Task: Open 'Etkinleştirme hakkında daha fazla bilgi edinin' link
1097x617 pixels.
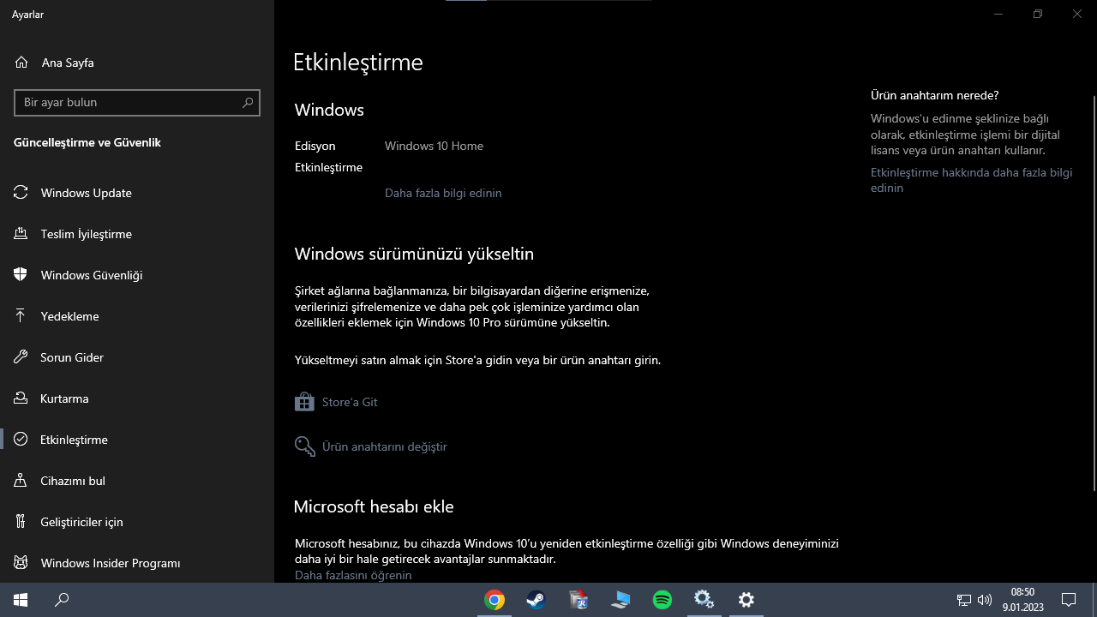Action: 972,180
